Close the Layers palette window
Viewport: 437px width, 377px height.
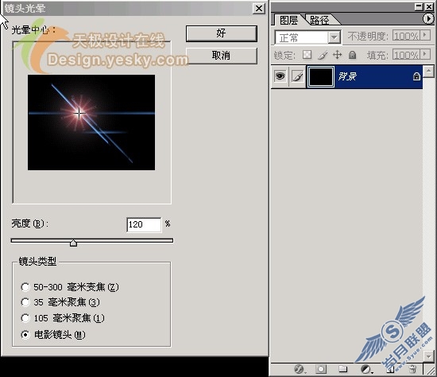(x=429, y=6)
